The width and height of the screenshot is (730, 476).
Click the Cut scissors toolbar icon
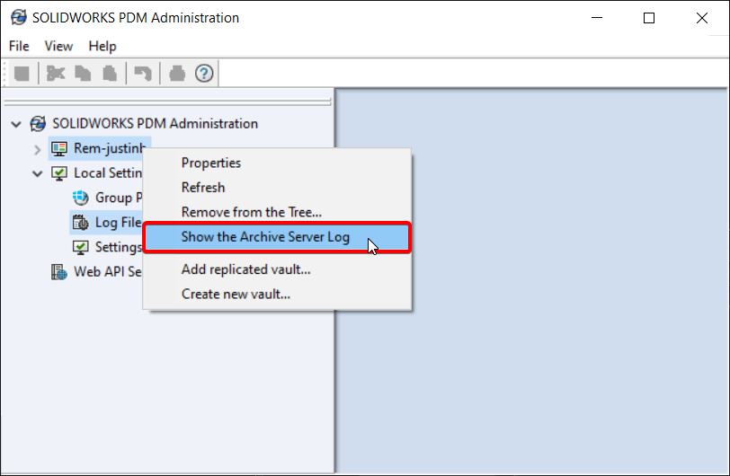pos(56,74)
